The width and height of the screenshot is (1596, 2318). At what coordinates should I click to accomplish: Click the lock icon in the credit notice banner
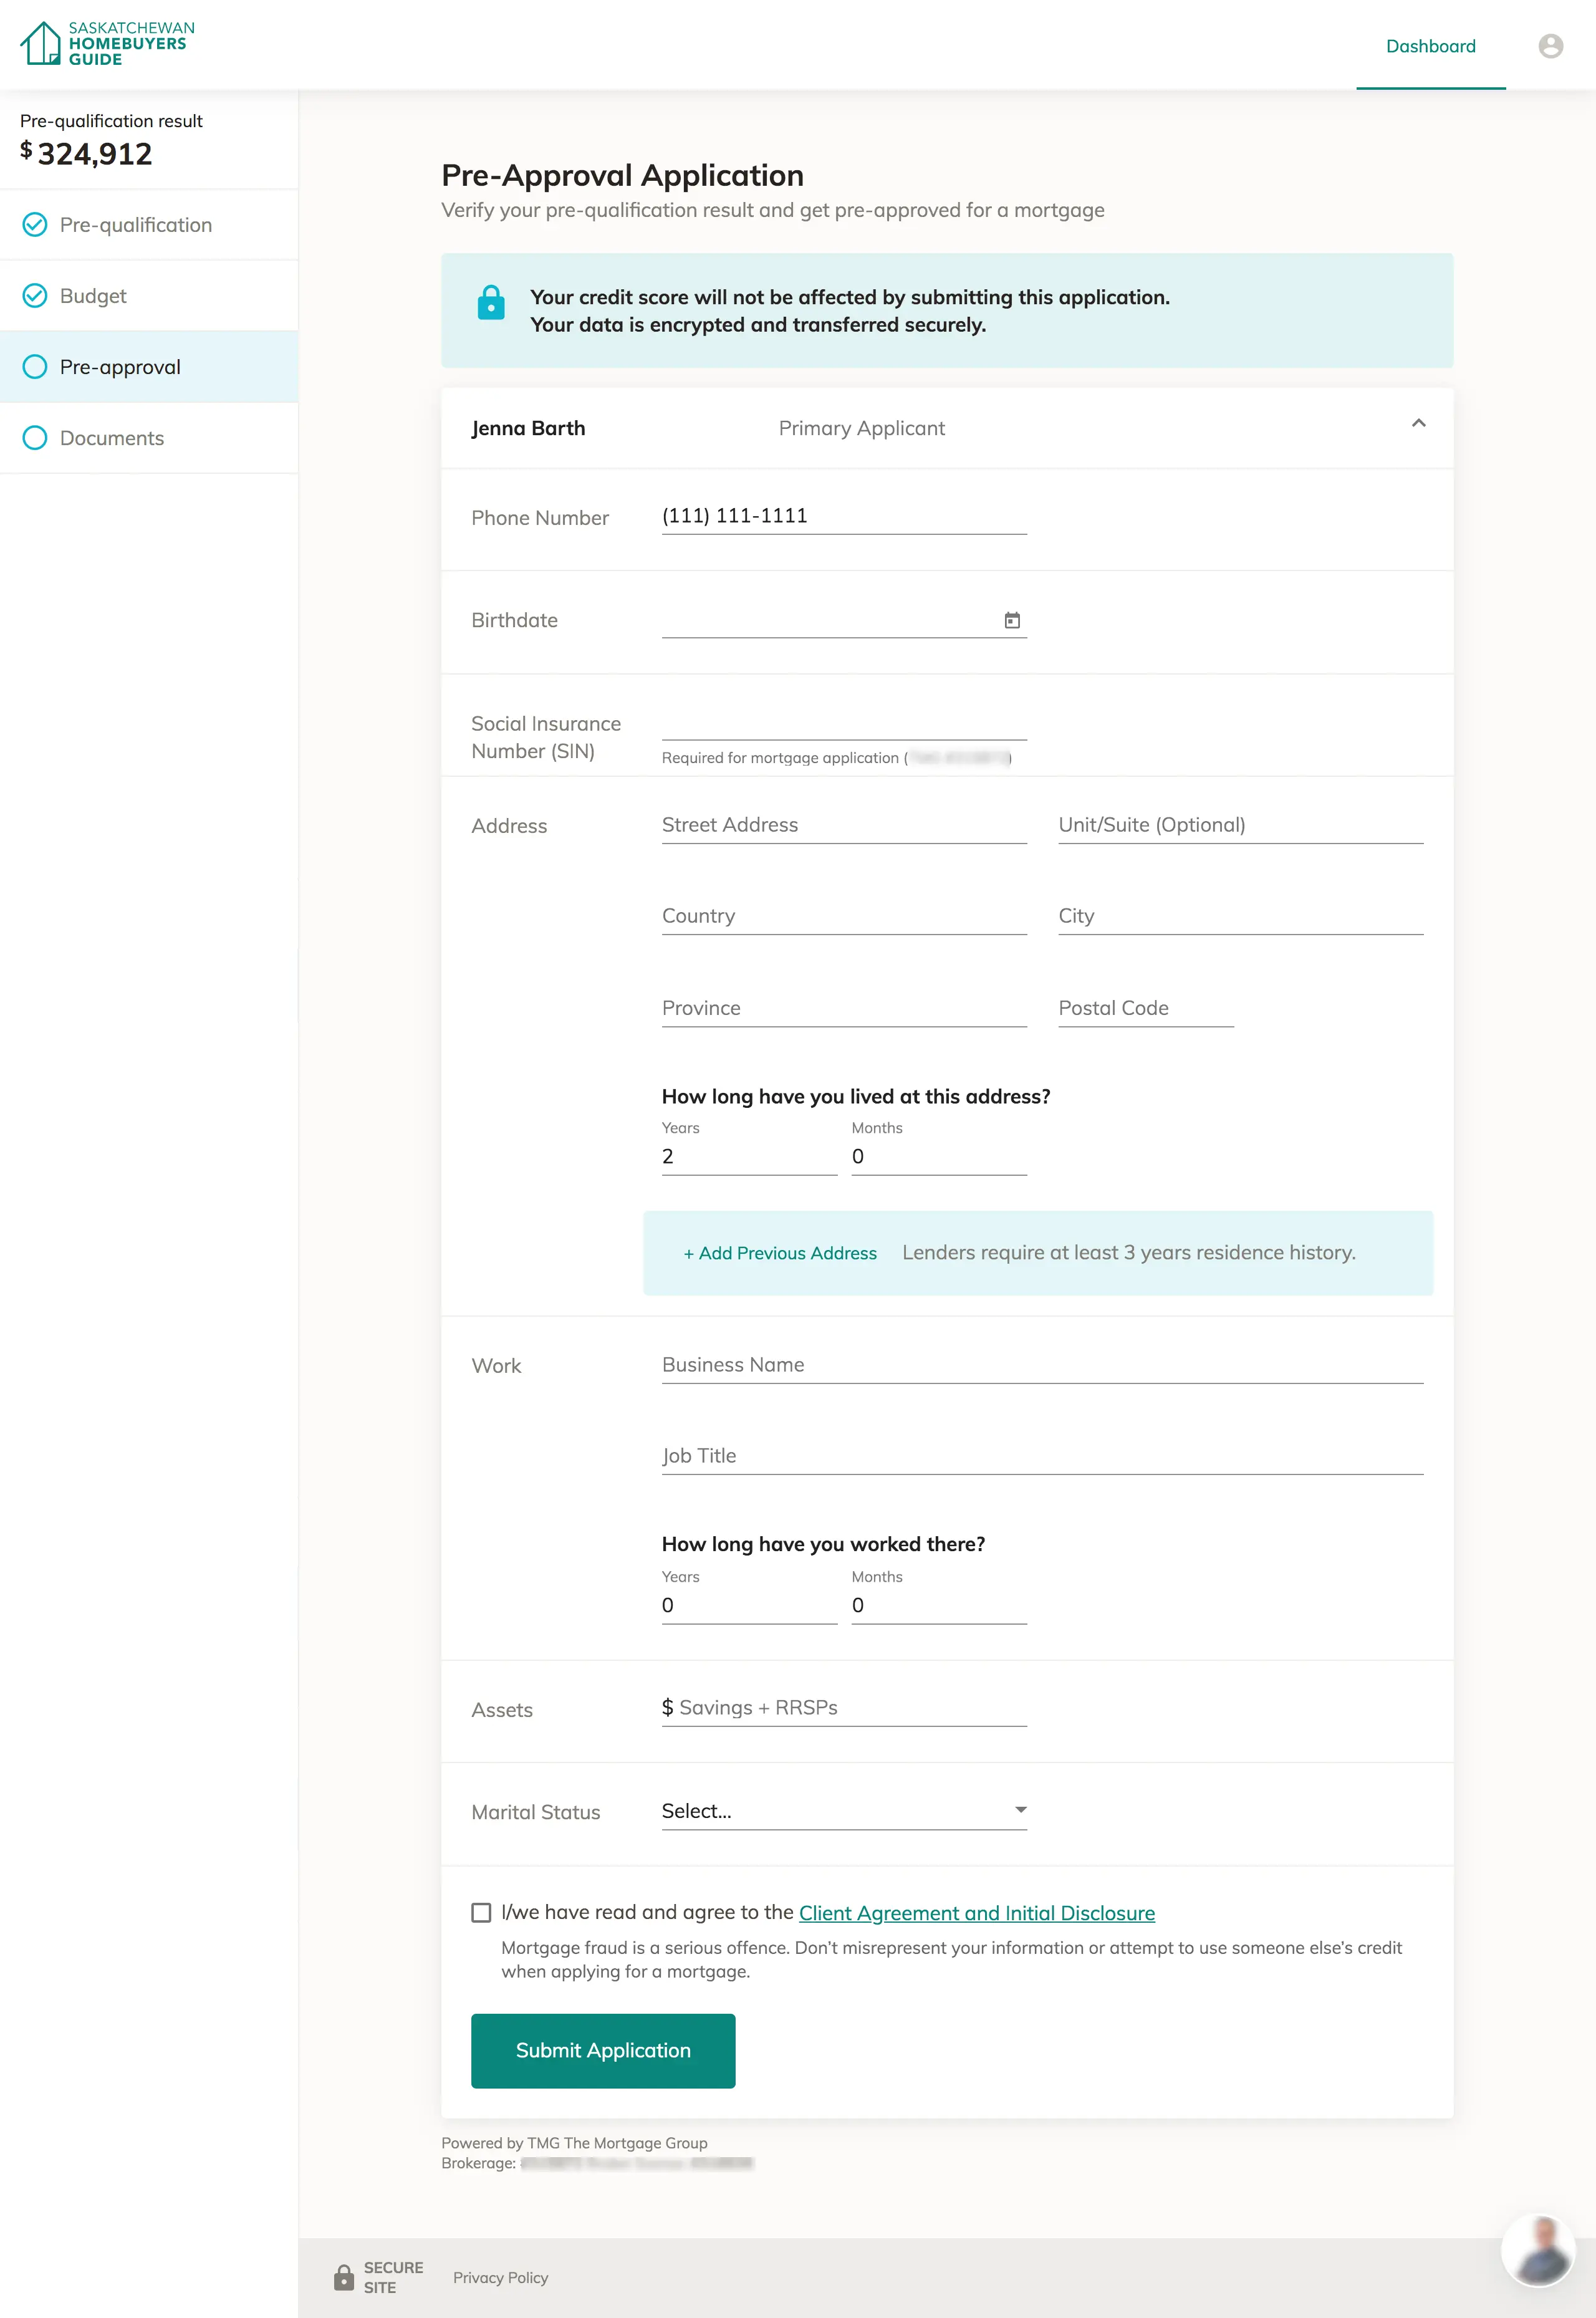pos(491,303)
